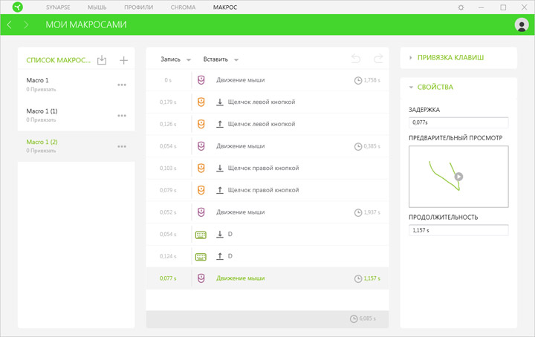Click mouse icon in the 0,179 s row
The image size is (535, 337).
pyautogui.click(x=201, y=102)
